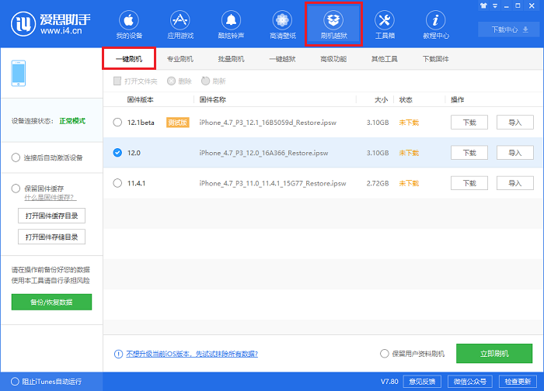Switch to 下载固件 tab

point(436,59)
